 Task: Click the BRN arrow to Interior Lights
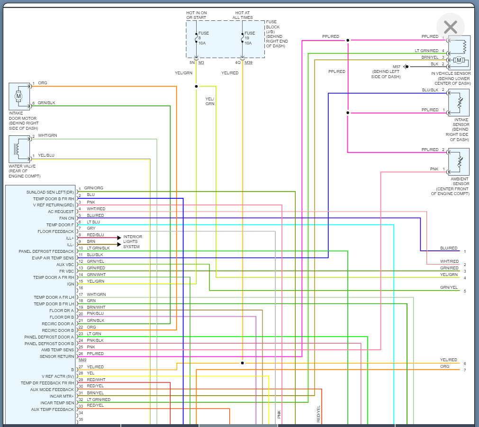(x=119, y=244)
